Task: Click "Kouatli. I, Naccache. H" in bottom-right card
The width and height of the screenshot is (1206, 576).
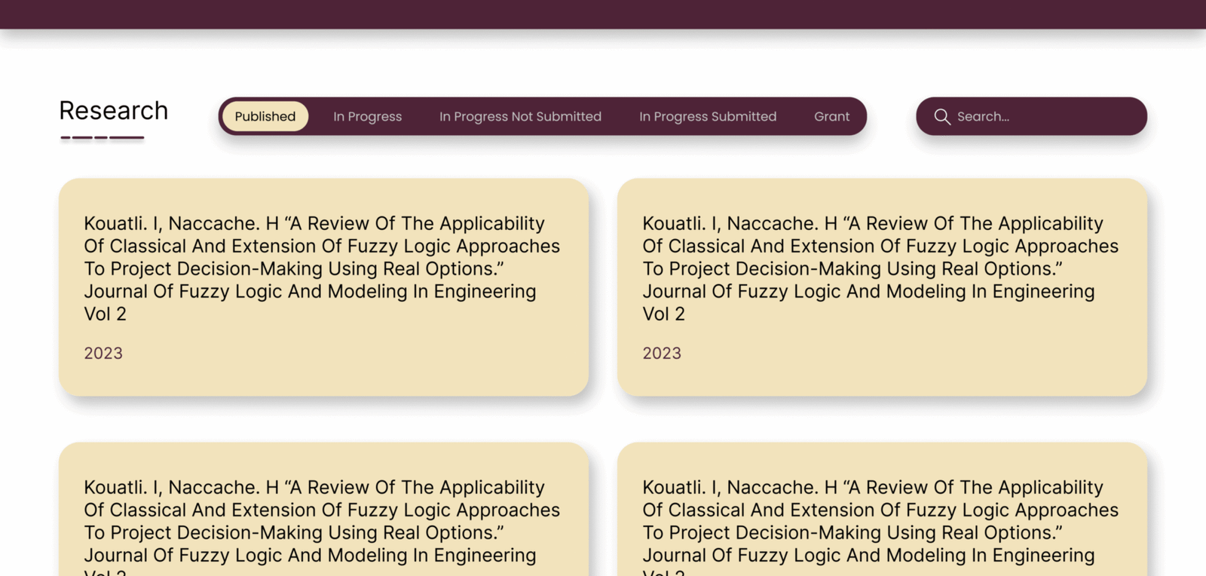Action: [740, 488]
